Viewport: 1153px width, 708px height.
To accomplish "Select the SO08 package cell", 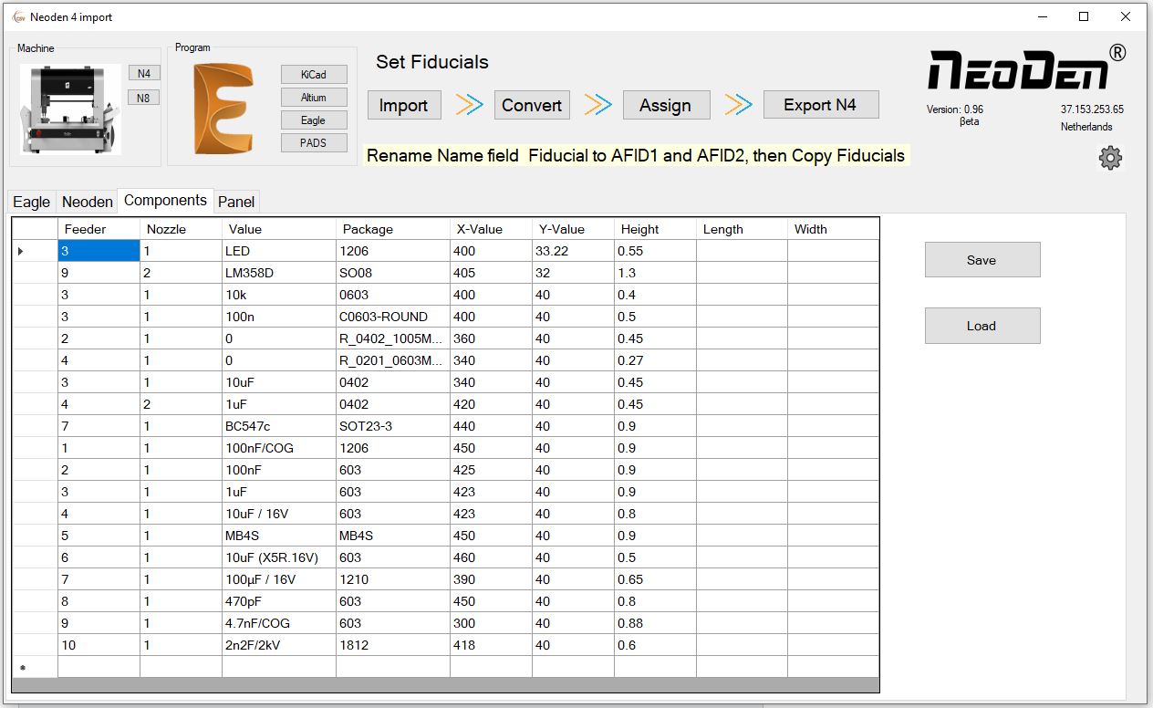I will click(x=393, y=273).
